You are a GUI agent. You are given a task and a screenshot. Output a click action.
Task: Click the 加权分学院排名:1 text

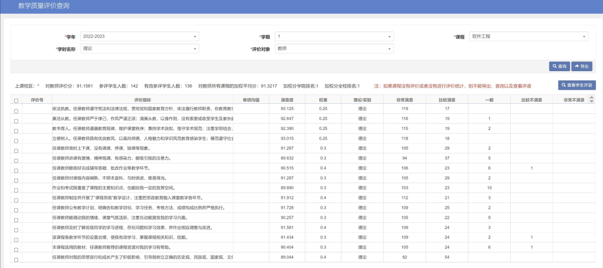tap(301, 86)
